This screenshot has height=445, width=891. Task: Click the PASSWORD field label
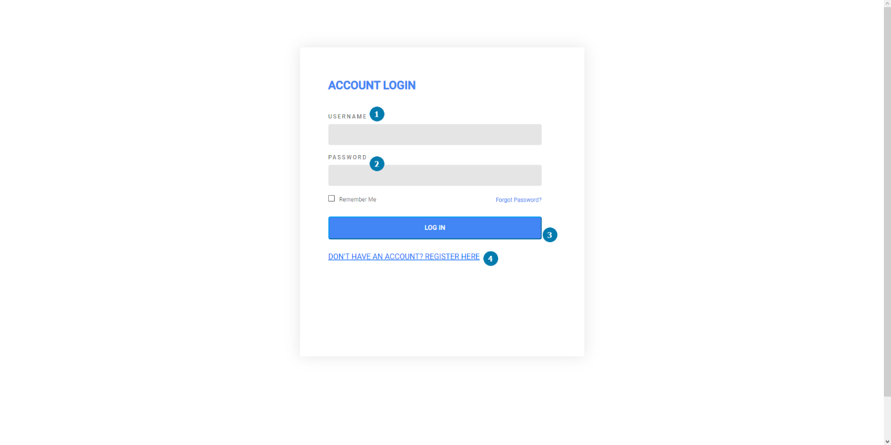click(347, 158)
